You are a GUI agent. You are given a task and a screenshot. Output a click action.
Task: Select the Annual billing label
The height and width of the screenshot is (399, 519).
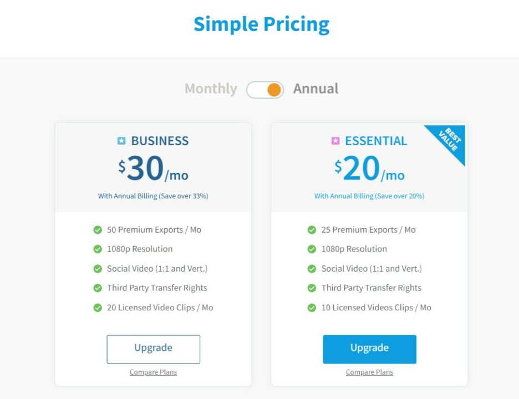[x=316, y=89]
